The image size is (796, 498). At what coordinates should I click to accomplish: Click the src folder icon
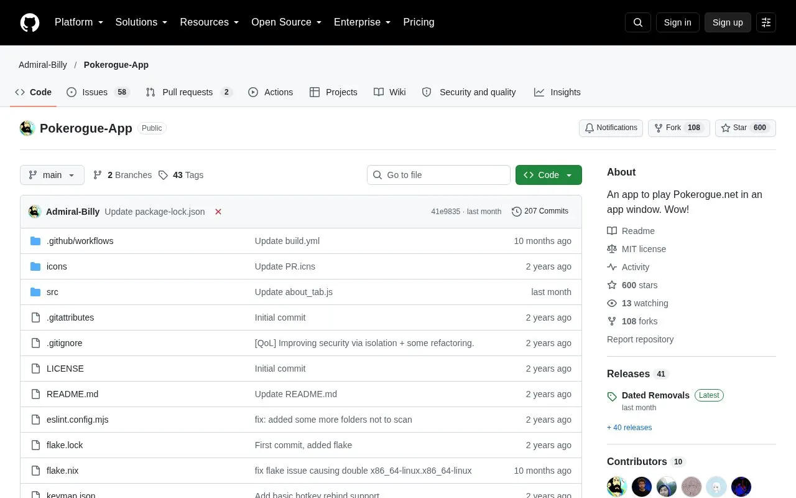35,292
